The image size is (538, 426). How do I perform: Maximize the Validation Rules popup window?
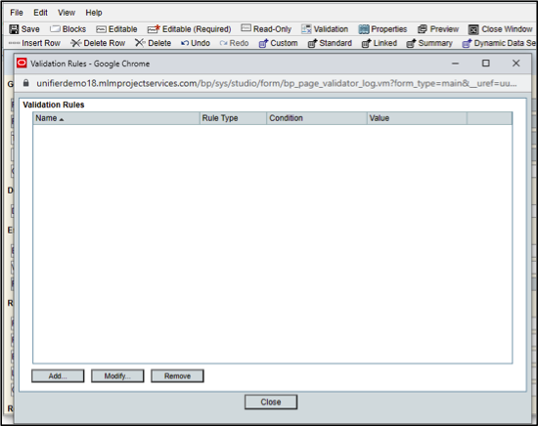click(x=485, y=64)
